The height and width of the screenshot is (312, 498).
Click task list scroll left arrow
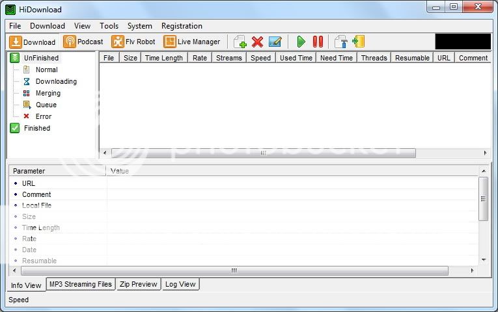click(105, 153)
